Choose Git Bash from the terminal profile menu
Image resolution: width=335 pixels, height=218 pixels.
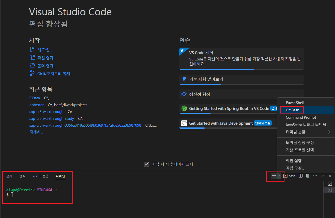tap(306, 110)
